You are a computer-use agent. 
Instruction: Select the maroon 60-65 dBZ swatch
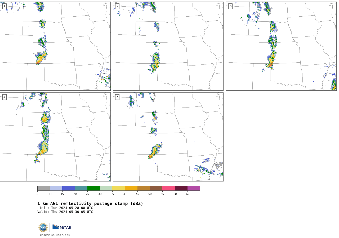[x=181, y=188]
